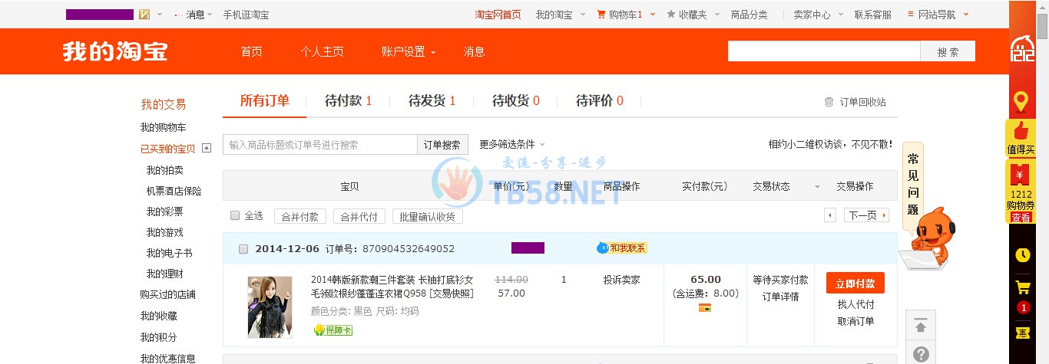1049x364 pixels.
Task: Expand the 卖家中心 dropdown arrow
Action: click(x=840, y=15)
